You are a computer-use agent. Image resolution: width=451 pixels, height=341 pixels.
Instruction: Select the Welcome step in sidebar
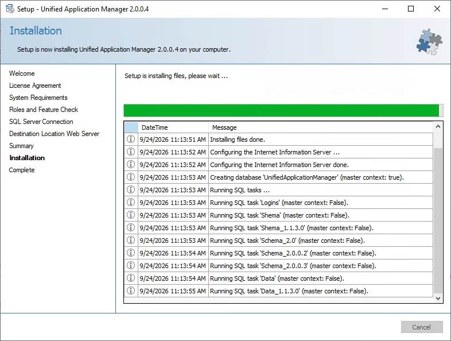click(x=22, y=73)
